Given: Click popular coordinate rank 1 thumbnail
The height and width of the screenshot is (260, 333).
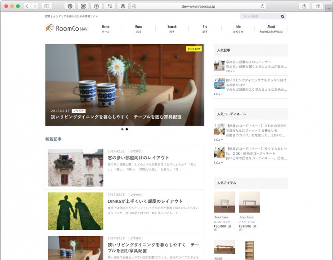Looking at the screenshot, I should click(219, 129).
